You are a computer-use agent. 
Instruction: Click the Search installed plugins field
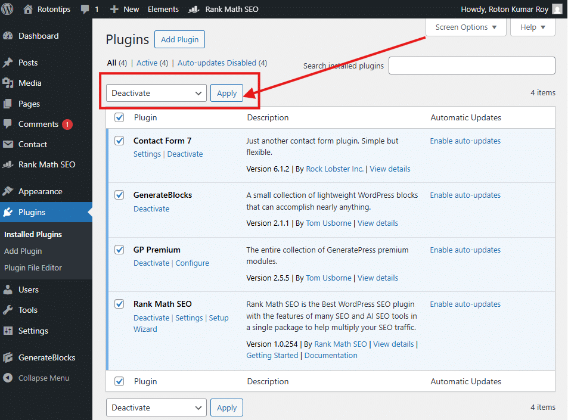coord(471,66)
